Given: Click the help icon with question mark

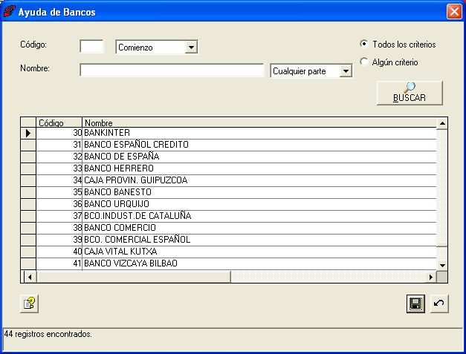Looking at the screenshot, I should pos(30,304).
